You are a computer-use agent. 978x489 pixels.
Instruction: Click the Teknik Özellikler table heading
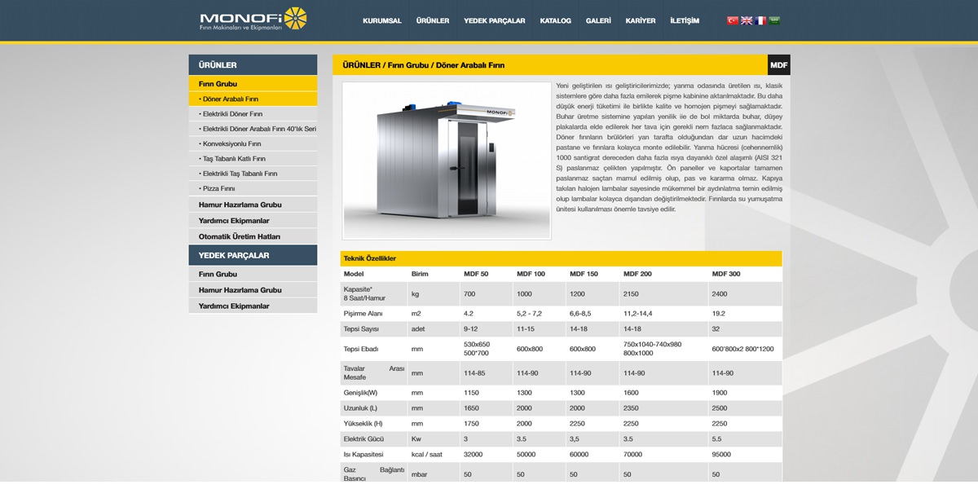369,258
